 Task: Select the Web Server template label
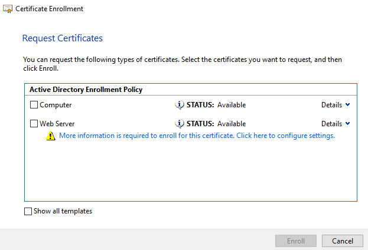point(57,124)
